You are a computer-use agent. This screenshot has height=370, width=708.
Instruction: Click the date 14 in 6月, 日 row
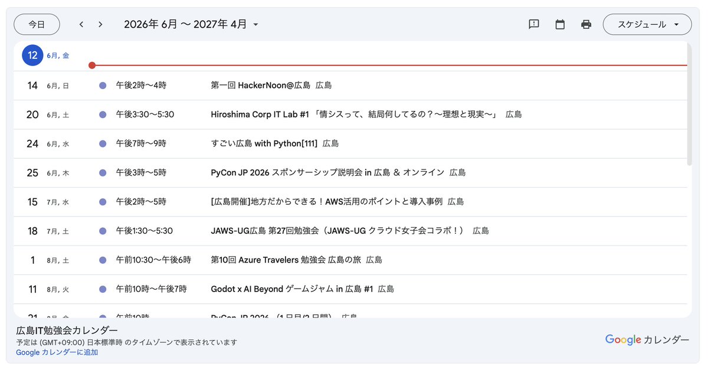(x=32, y=86)
